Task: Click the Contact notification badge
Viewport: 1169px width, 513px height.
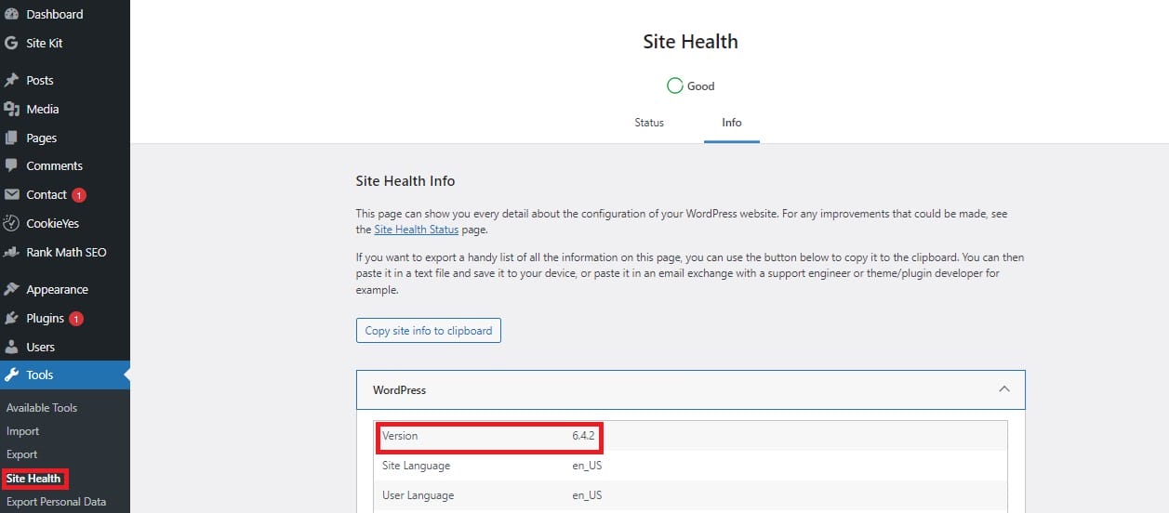Action: tap(79, 195)
